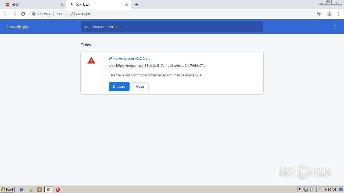Image resolution: width=344 pixels, height=193 pixels.
Task: Bookmark this page with the star
Action: (x=319, y=14)
